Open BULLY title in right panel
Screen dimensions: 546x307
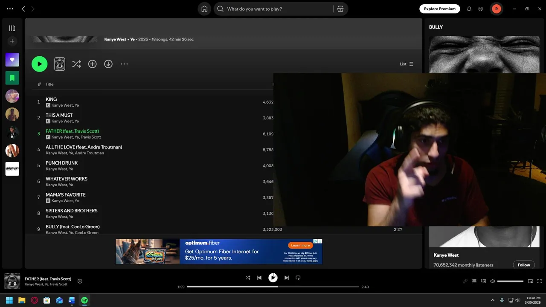436,27
